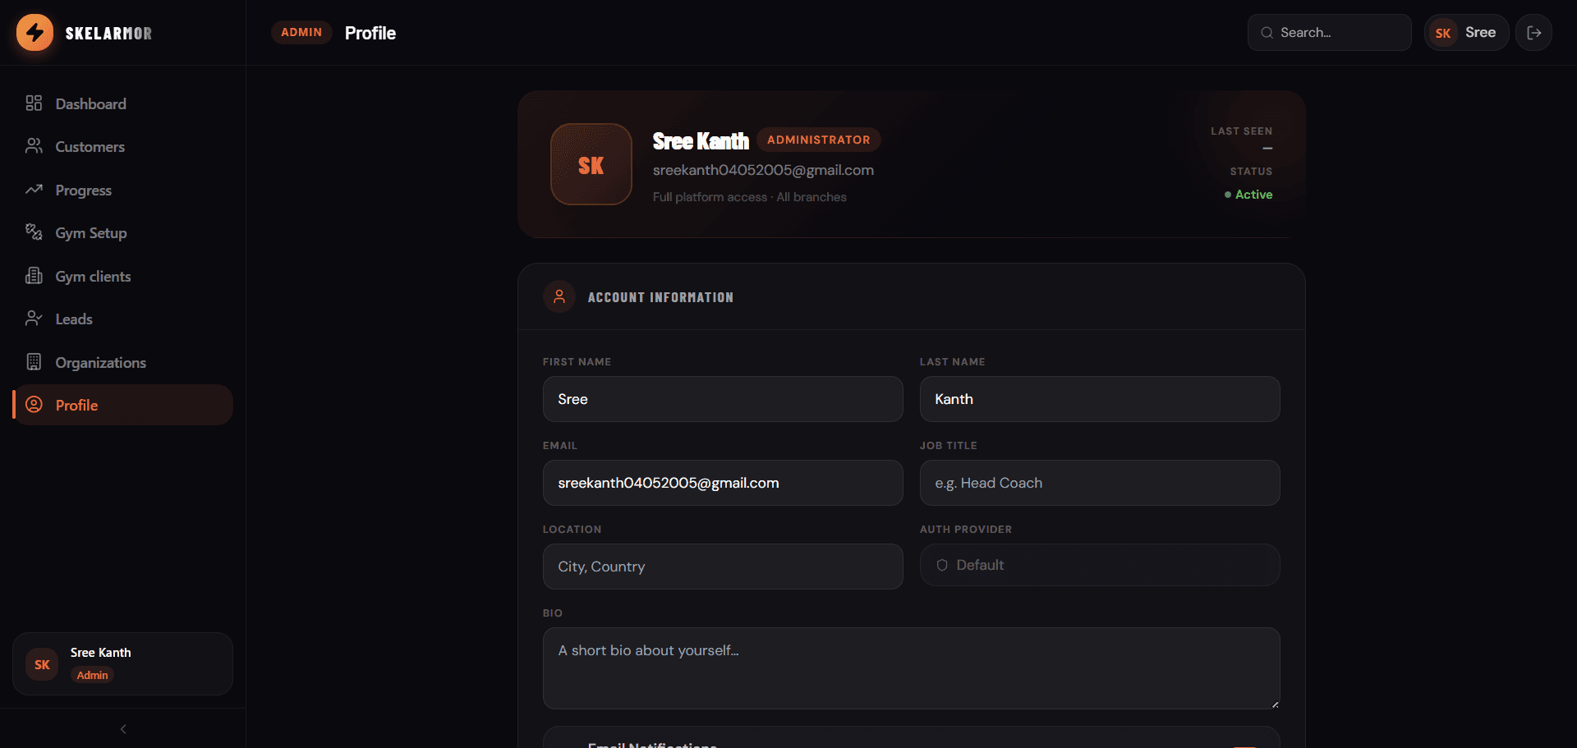
Task: Focus the Search box in header
Action: pos(1330,33)
